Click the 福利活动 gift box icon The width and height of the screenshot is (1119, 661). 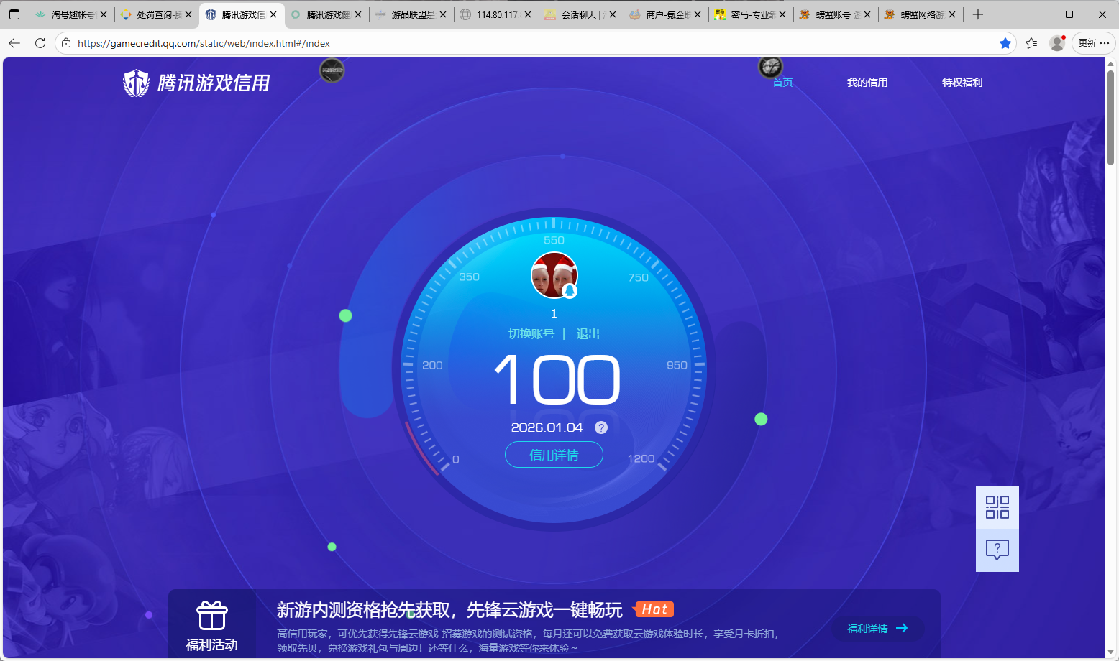click(212, 616)
